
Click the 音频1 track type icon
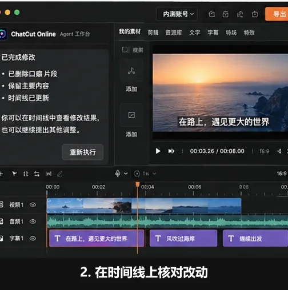tap(1, 221)
